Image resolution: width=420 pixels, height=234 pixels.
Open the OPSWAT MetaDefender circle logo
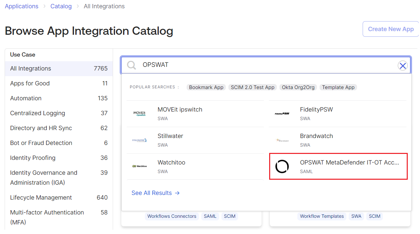pyautogui.click(x=282, y=166)
